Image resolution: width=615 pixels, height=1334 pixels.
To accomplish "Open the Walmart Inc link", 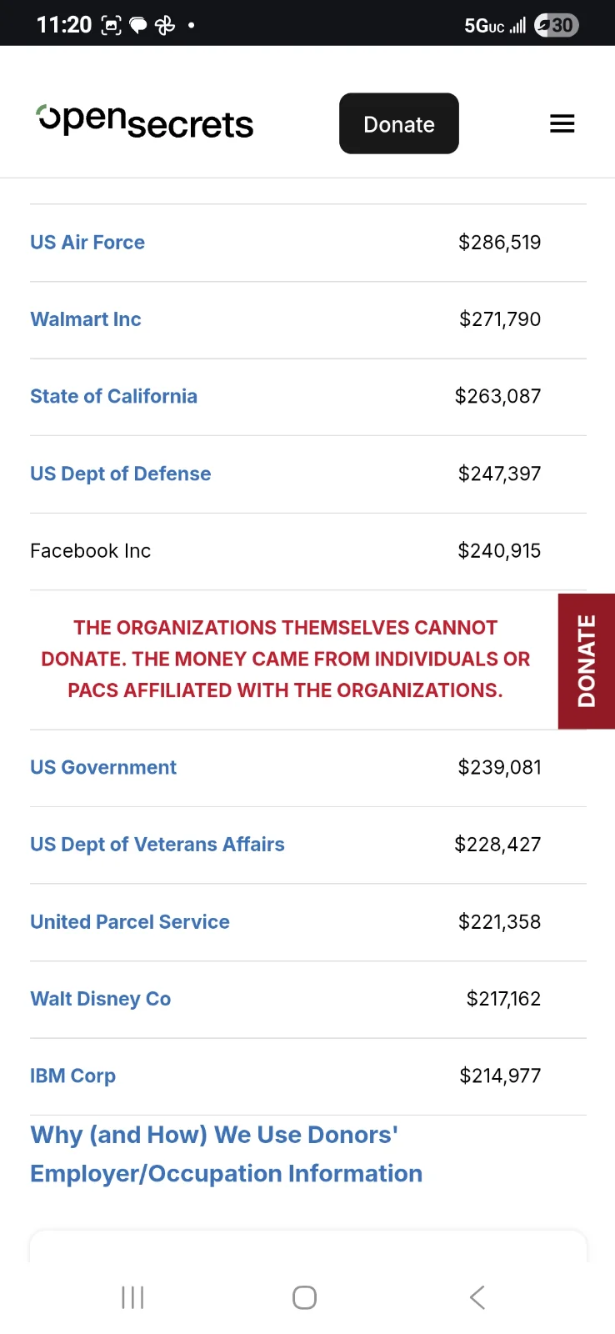I will (x=86, y=319).
